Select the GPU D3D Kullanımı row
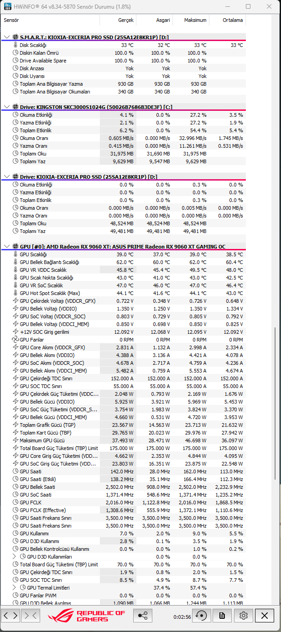This screenshot has width=281, height=632. coord(124,541)
